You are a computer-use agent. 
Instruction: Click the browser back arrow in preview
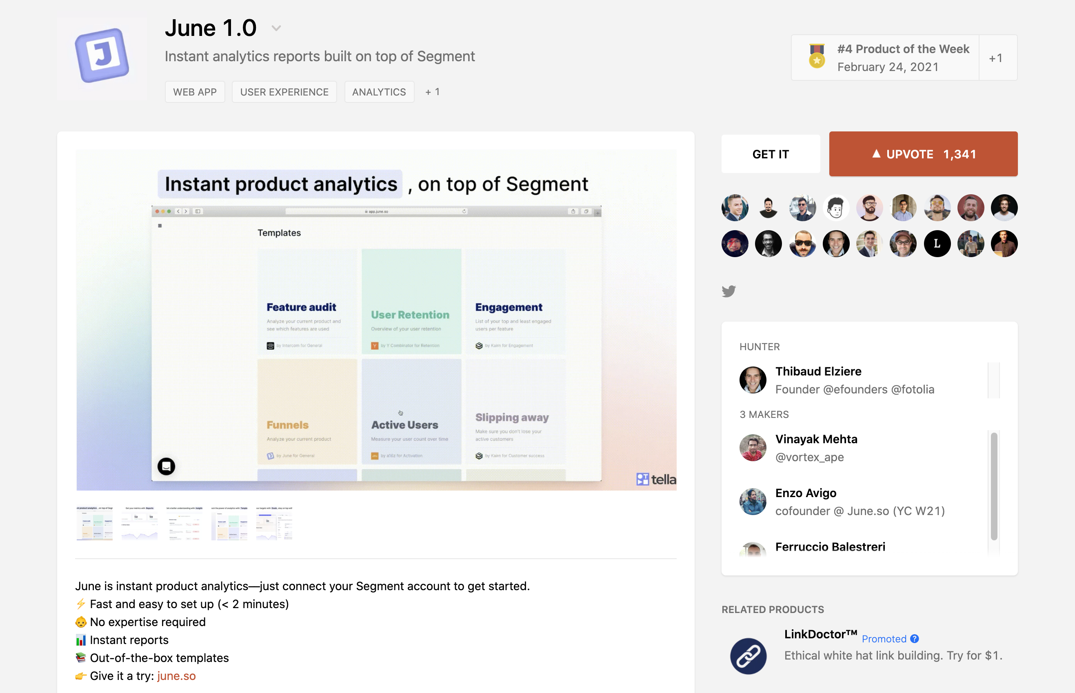(x=178, y=211)
